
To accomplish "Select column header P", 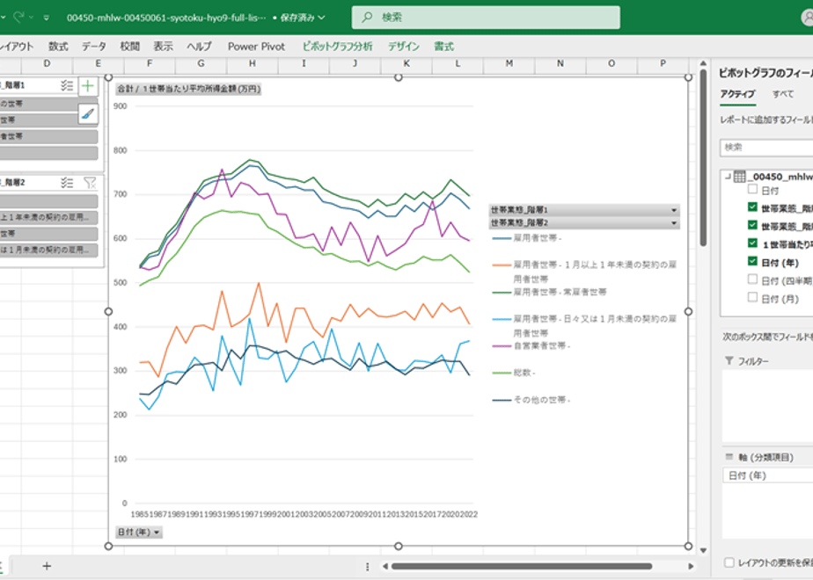I will pos(663,63).
